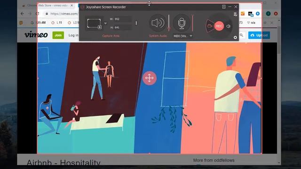Click the Vimeo search magnifier icon
Viewport: 301px width, 169px height.
[x=241, y=35]
